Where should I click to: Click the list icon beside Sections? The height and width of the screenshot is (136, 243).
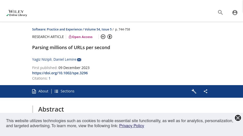[56, 91]
